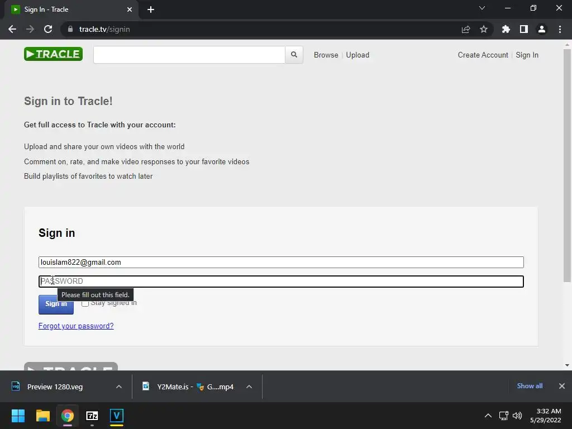This screenshot has width=572, height=429.
Task: Click the email field with louislam822@gmail.com
Action: point(282,263)
